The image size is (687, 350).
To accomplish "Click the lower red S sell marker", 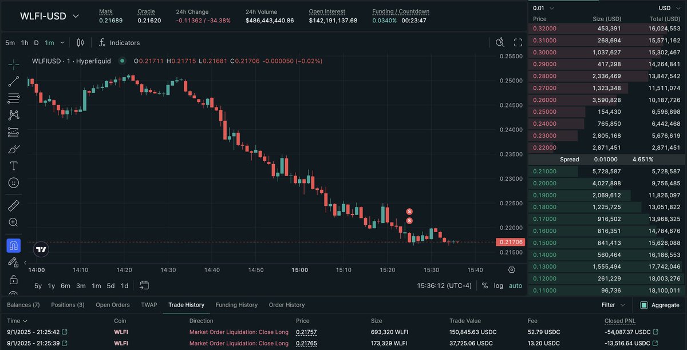I will [409, 221].
